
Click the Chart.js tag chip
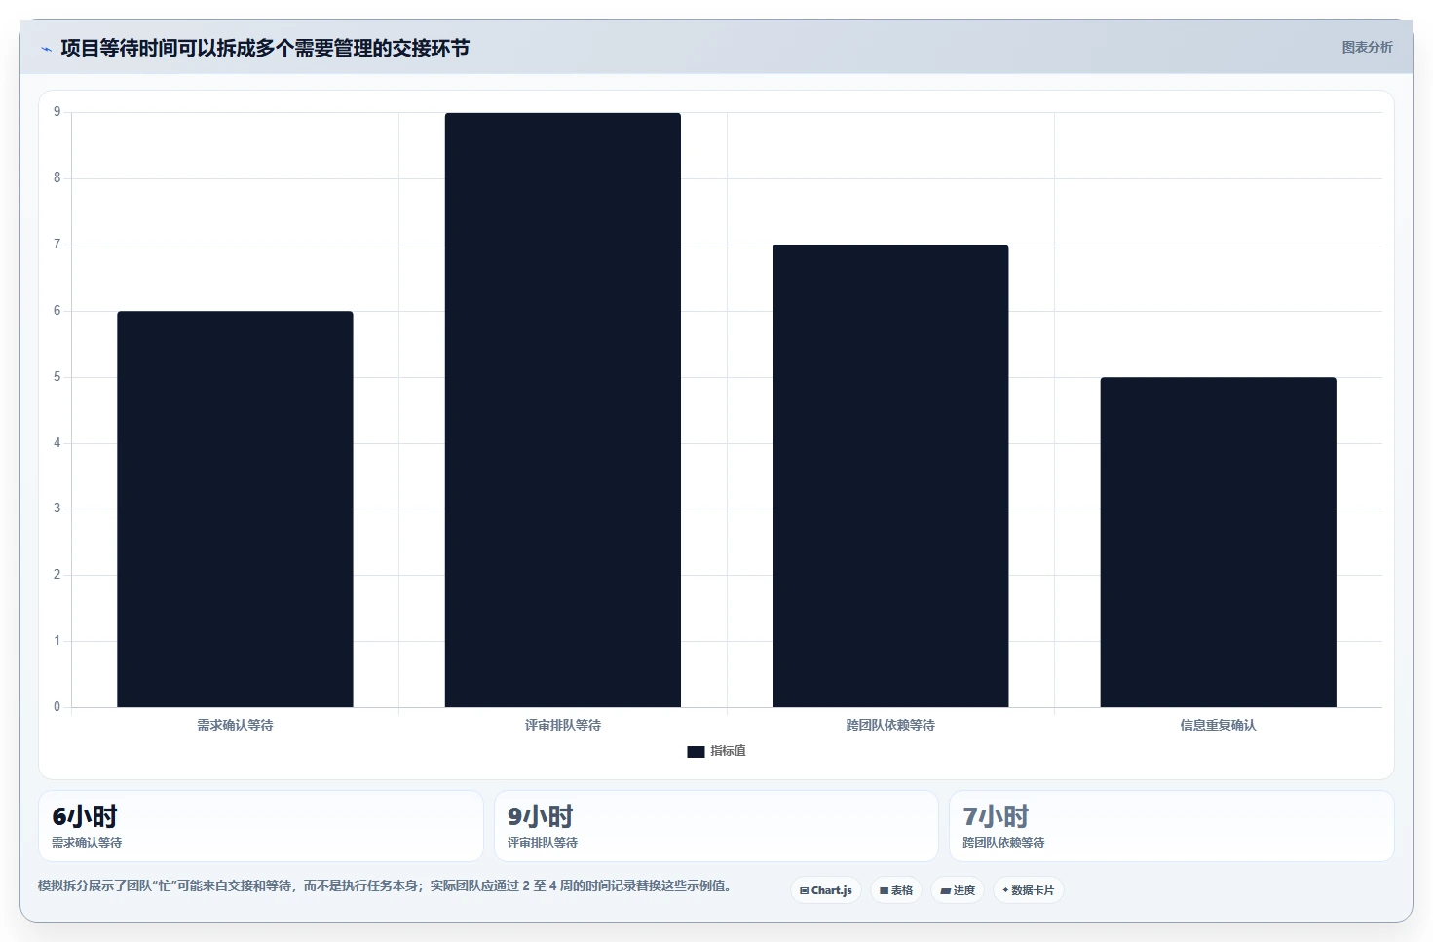tap(826, 890)
